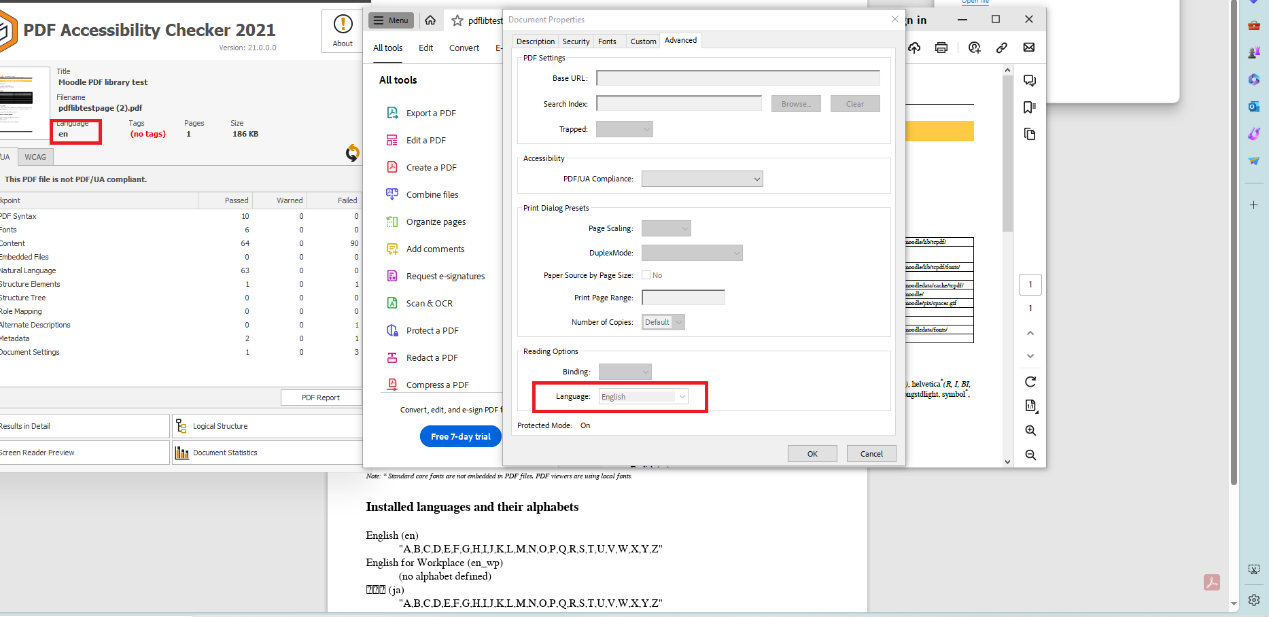Viewport: 1269px width, 617px height.
Task: Switch to the Description tab
Action: pyautogui.click(x=536, y=41)
